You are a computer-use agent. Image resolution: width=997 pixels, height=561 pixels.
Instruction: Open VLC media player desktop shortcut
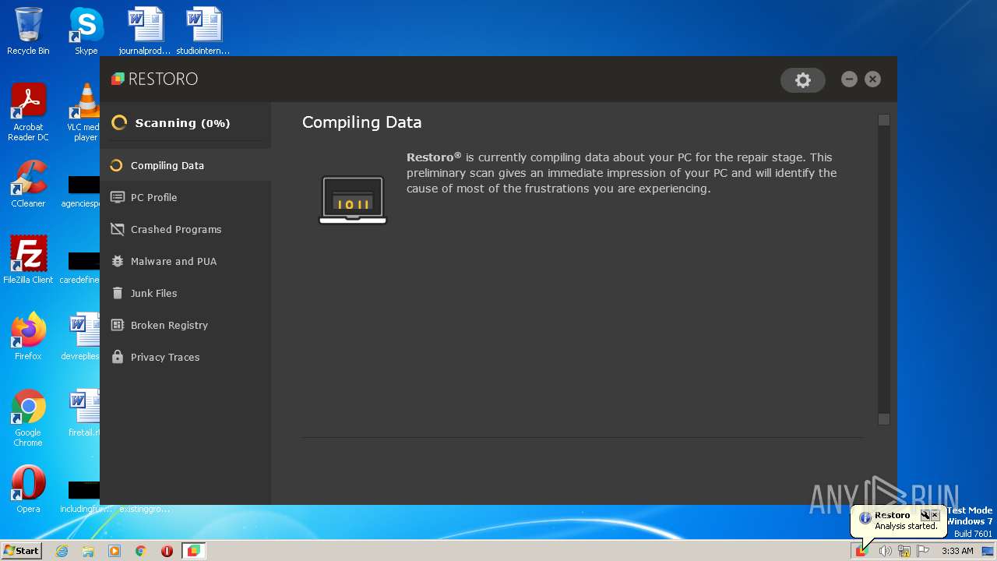coord(85,113)
